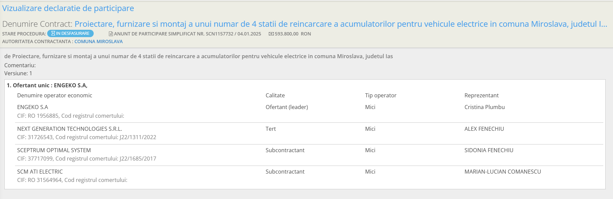613x199 pixels.
Task: Select the Vizualizare declaratie de participare heading
Action: pyautogui.click(x=68, y=8)
